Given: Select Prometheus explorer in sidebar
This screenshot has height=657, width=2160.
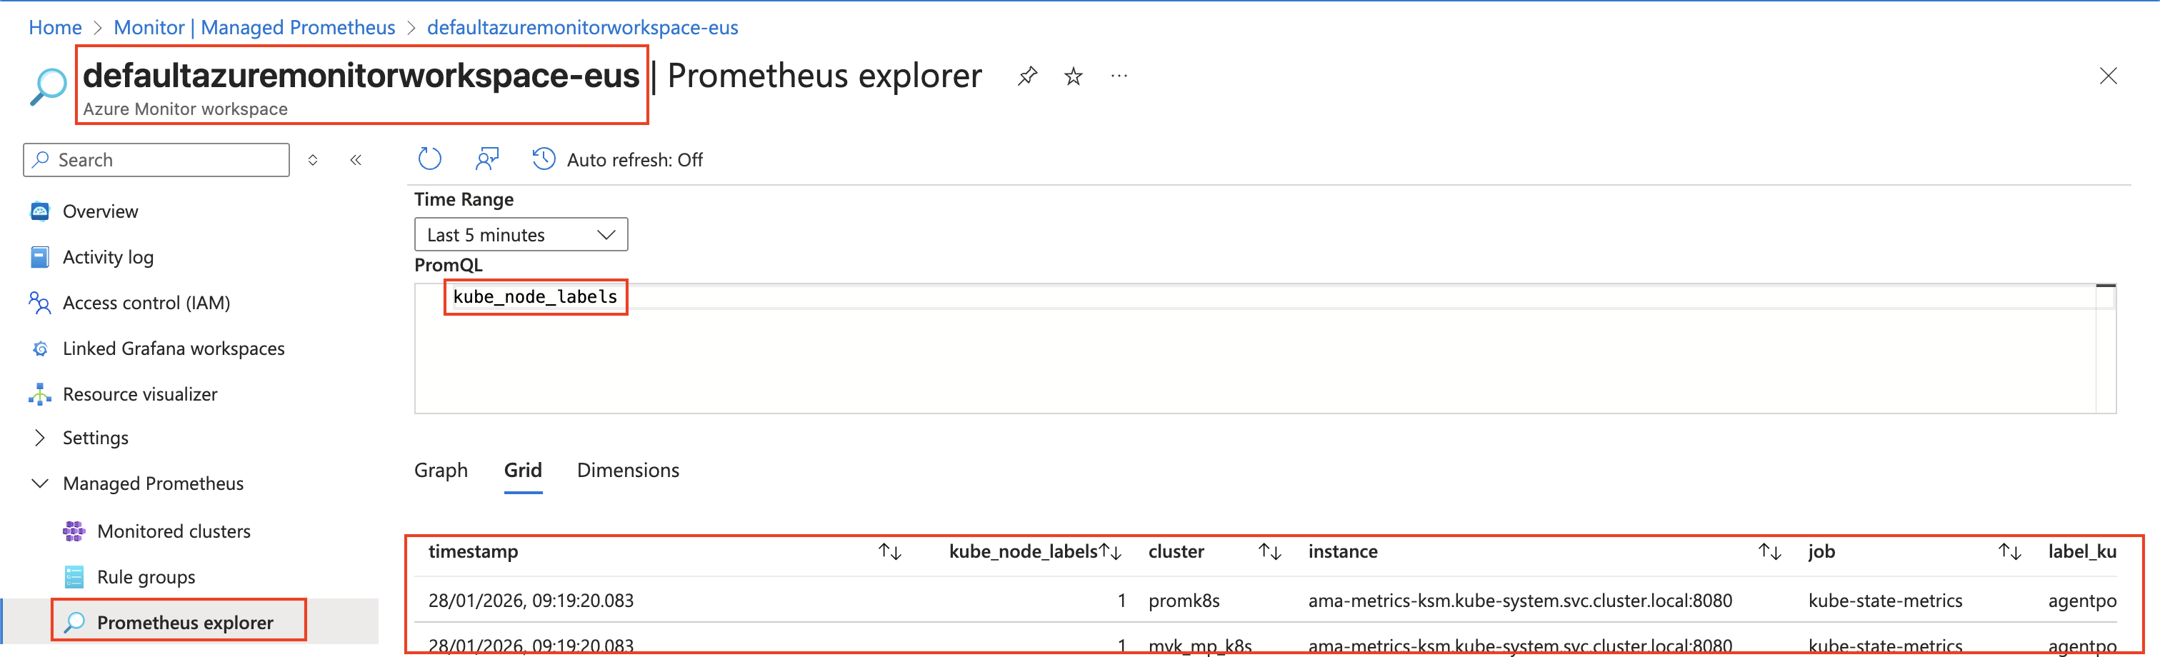Looking at the screenshot, I should click(185, 623).
